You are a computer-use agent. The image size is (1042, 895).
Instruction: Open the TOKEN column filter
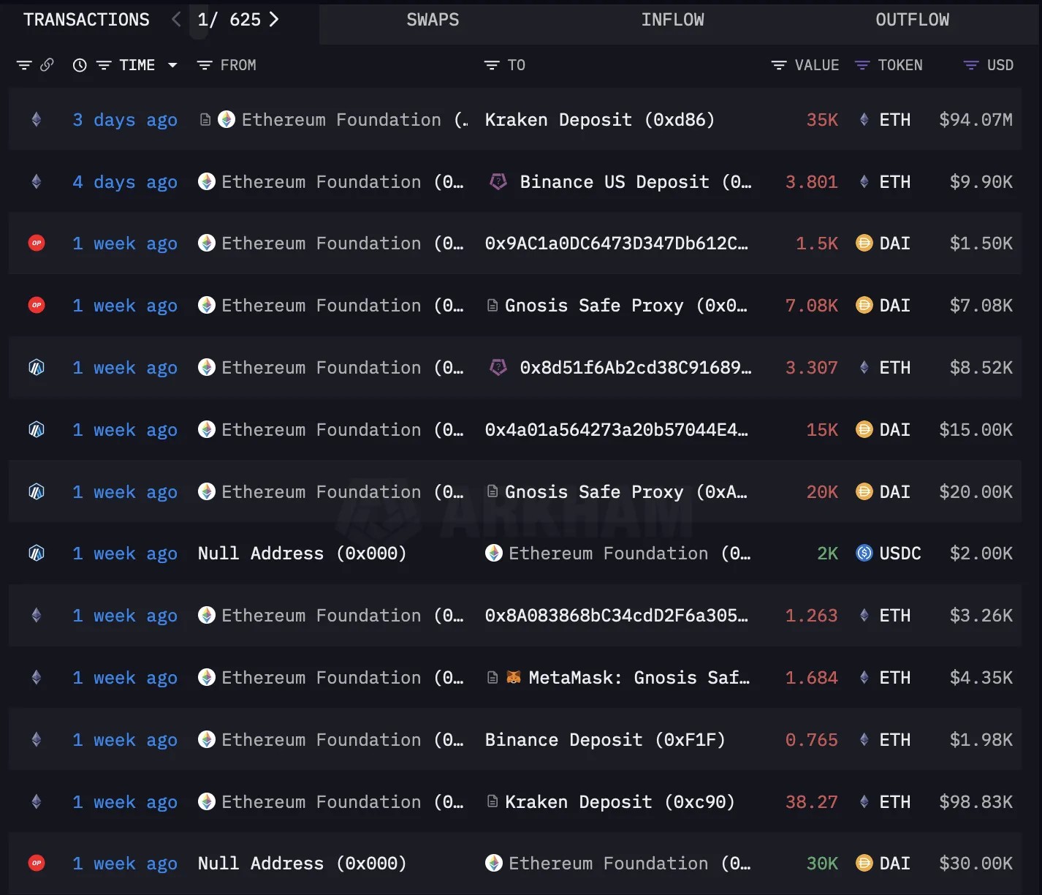(862, 65)
